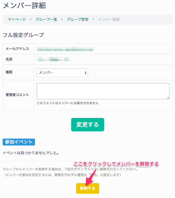Click the 管理者コメント row label
The image size is (175, 198).
[x=17, y=95]
